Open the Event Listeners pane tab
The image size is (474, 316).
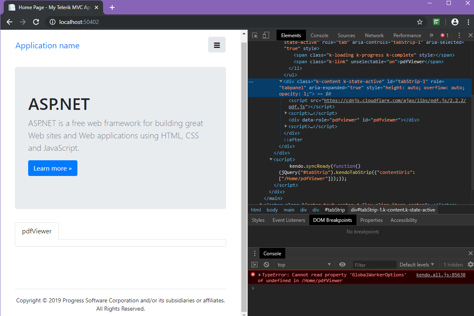(289, 220)
